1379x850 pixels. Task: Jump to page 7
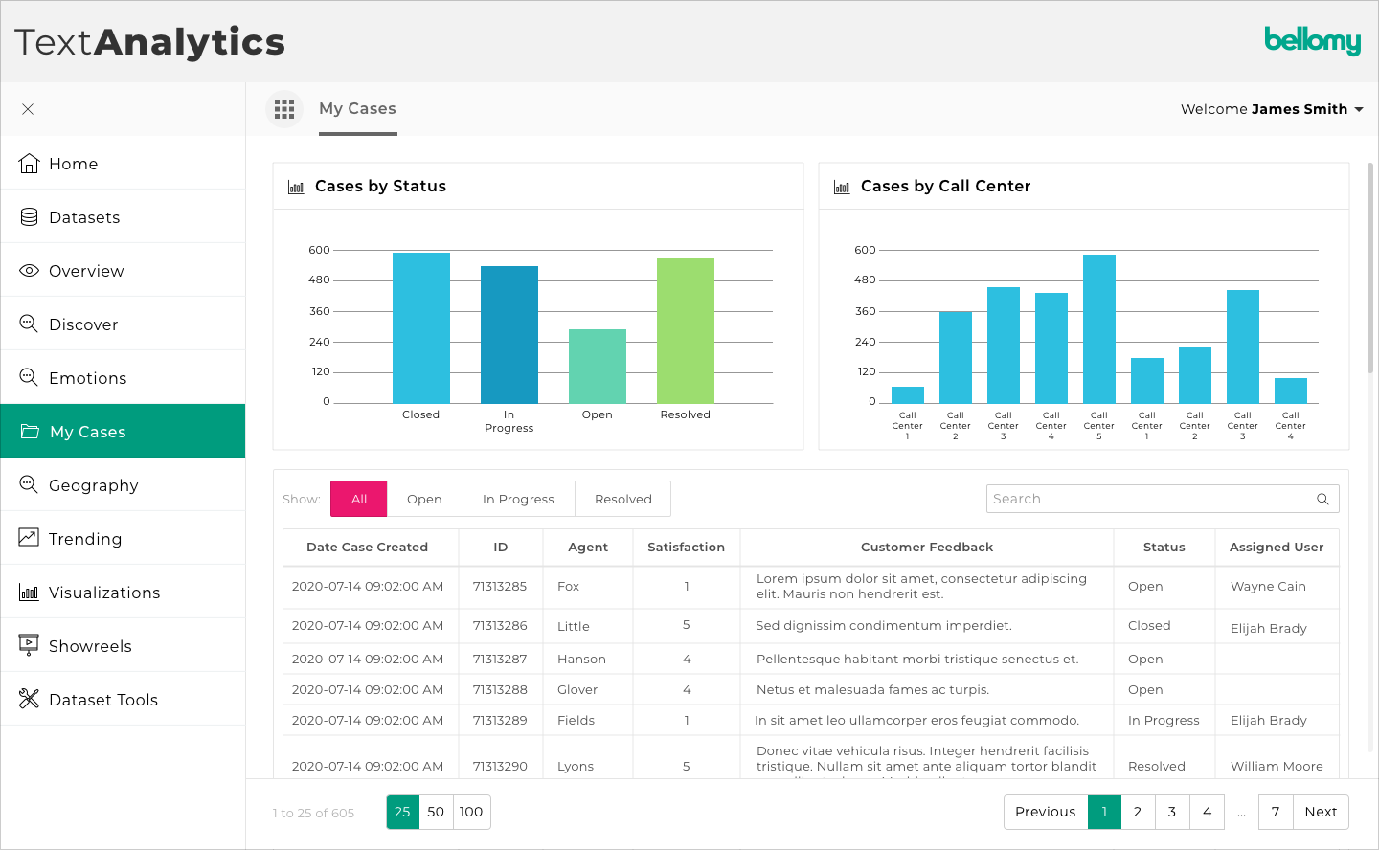[x=1276, y=812]
